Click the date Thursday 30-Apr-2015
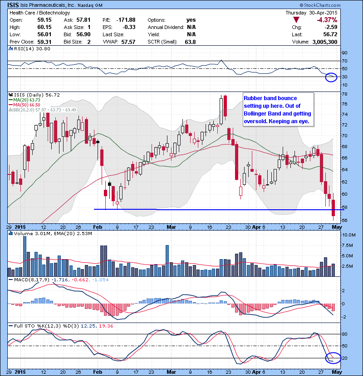The width and height of the screenshot is (363, 376). pyautogui.click(x=311, y=13)
